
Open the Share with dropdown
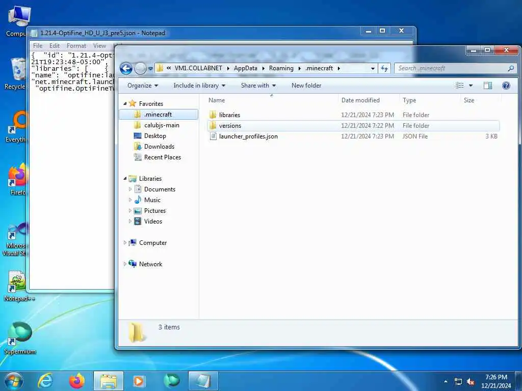[258, 86]
